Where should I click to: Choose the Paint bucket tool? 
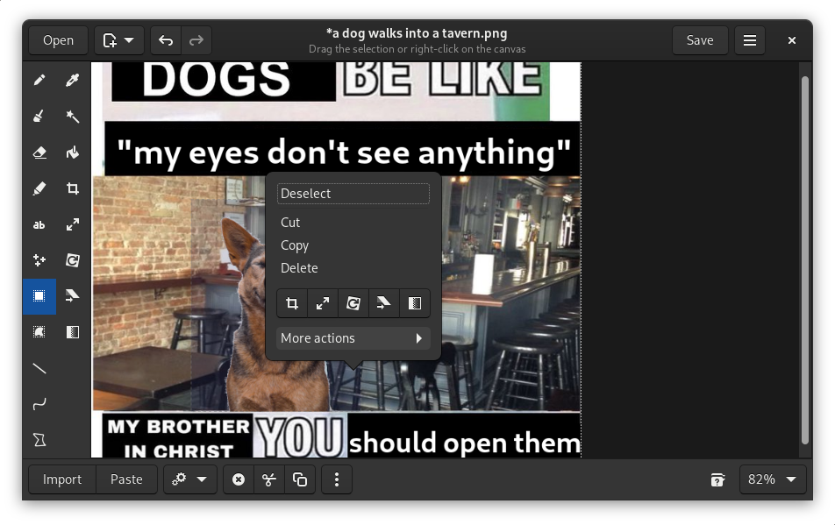73,153
